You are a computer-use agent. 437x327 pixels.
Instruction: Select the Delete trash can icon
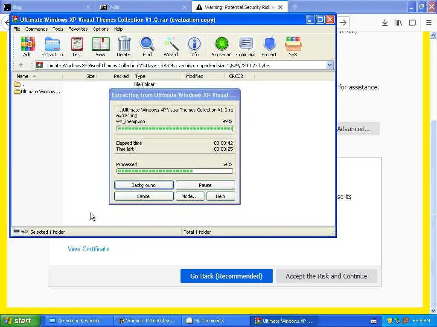coord(124,47)
